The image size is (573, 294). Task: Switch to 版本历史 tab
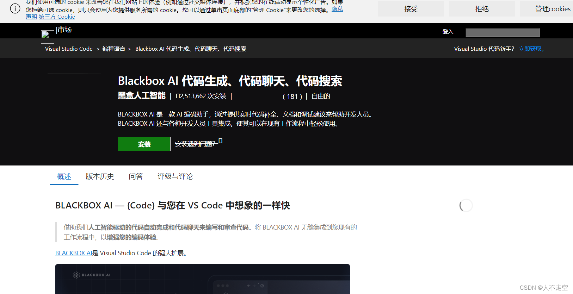[x=100, y=176]
